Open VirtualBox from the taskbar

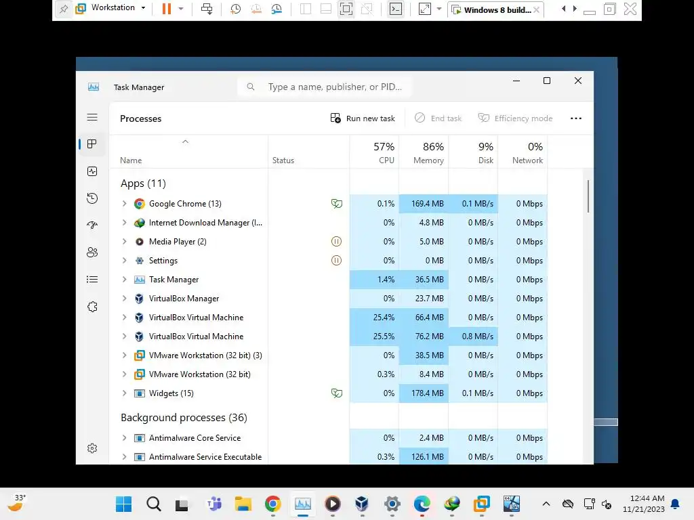362,504
